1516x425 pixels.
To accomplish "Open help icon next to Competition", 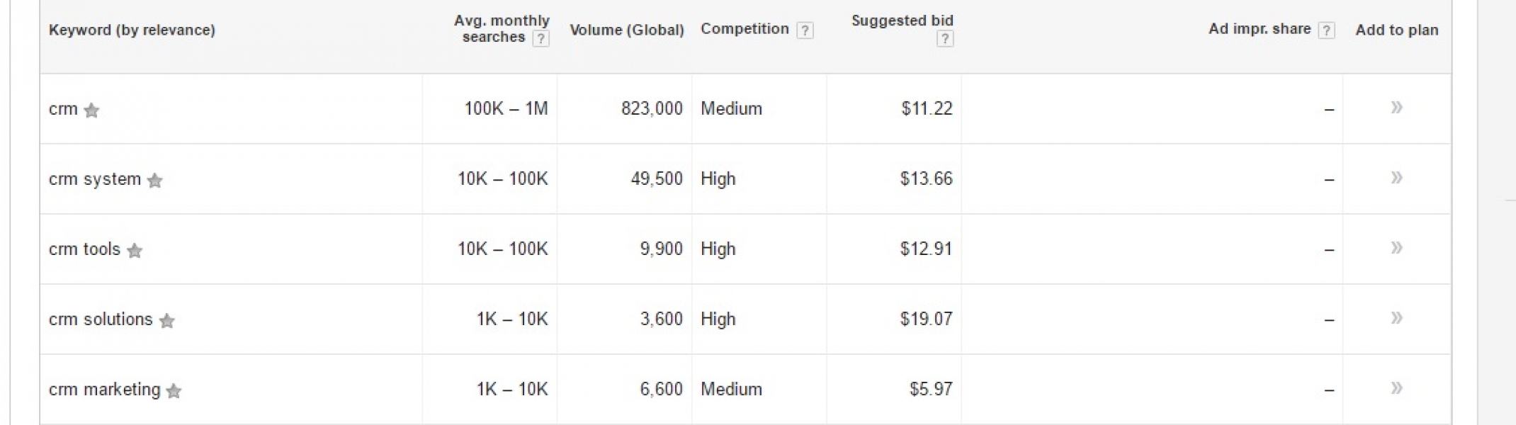I will click(805, 30).
